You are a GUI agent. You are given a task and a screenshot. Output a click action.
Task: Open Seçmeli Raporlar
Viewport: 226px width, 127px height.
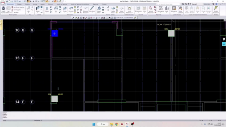pyautogui.click(x=151, y=10)
